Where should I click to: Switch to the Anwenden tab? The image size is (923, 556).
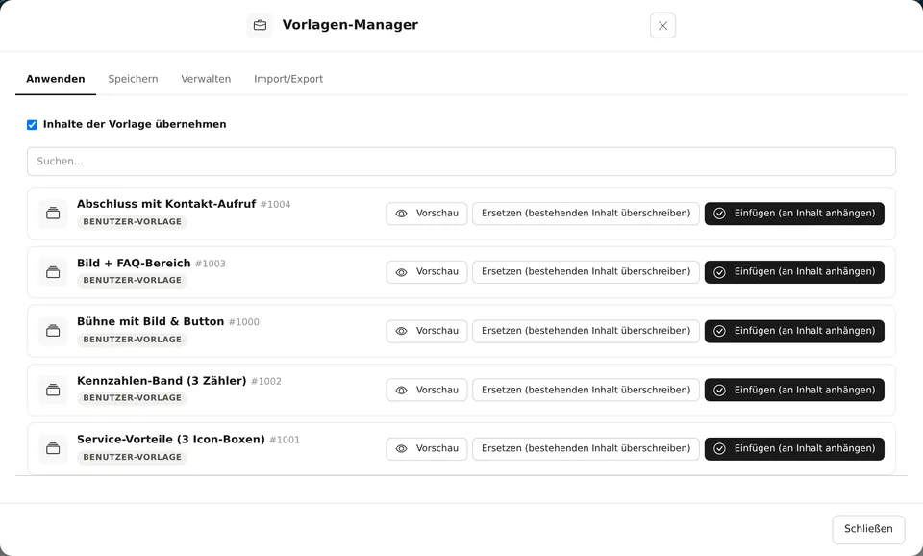coord(56,79)
